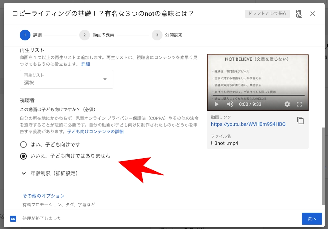Save as draft with ドラフトとして保存
The image size is (328, 229).
point(267,14)
